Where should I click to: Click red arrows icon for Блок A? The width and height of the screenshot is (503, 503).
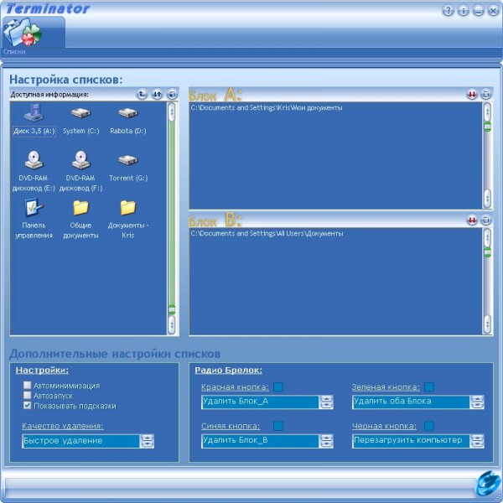(x=472, y=94)
